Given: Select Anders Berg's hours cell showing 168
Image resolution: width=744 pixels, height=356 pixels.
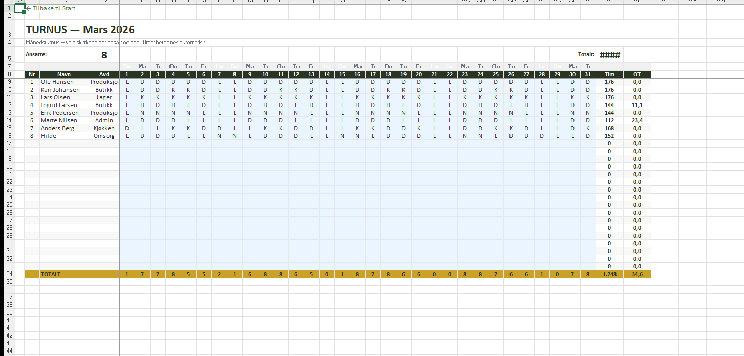Looking at the screenshot, I should (609, 128).
